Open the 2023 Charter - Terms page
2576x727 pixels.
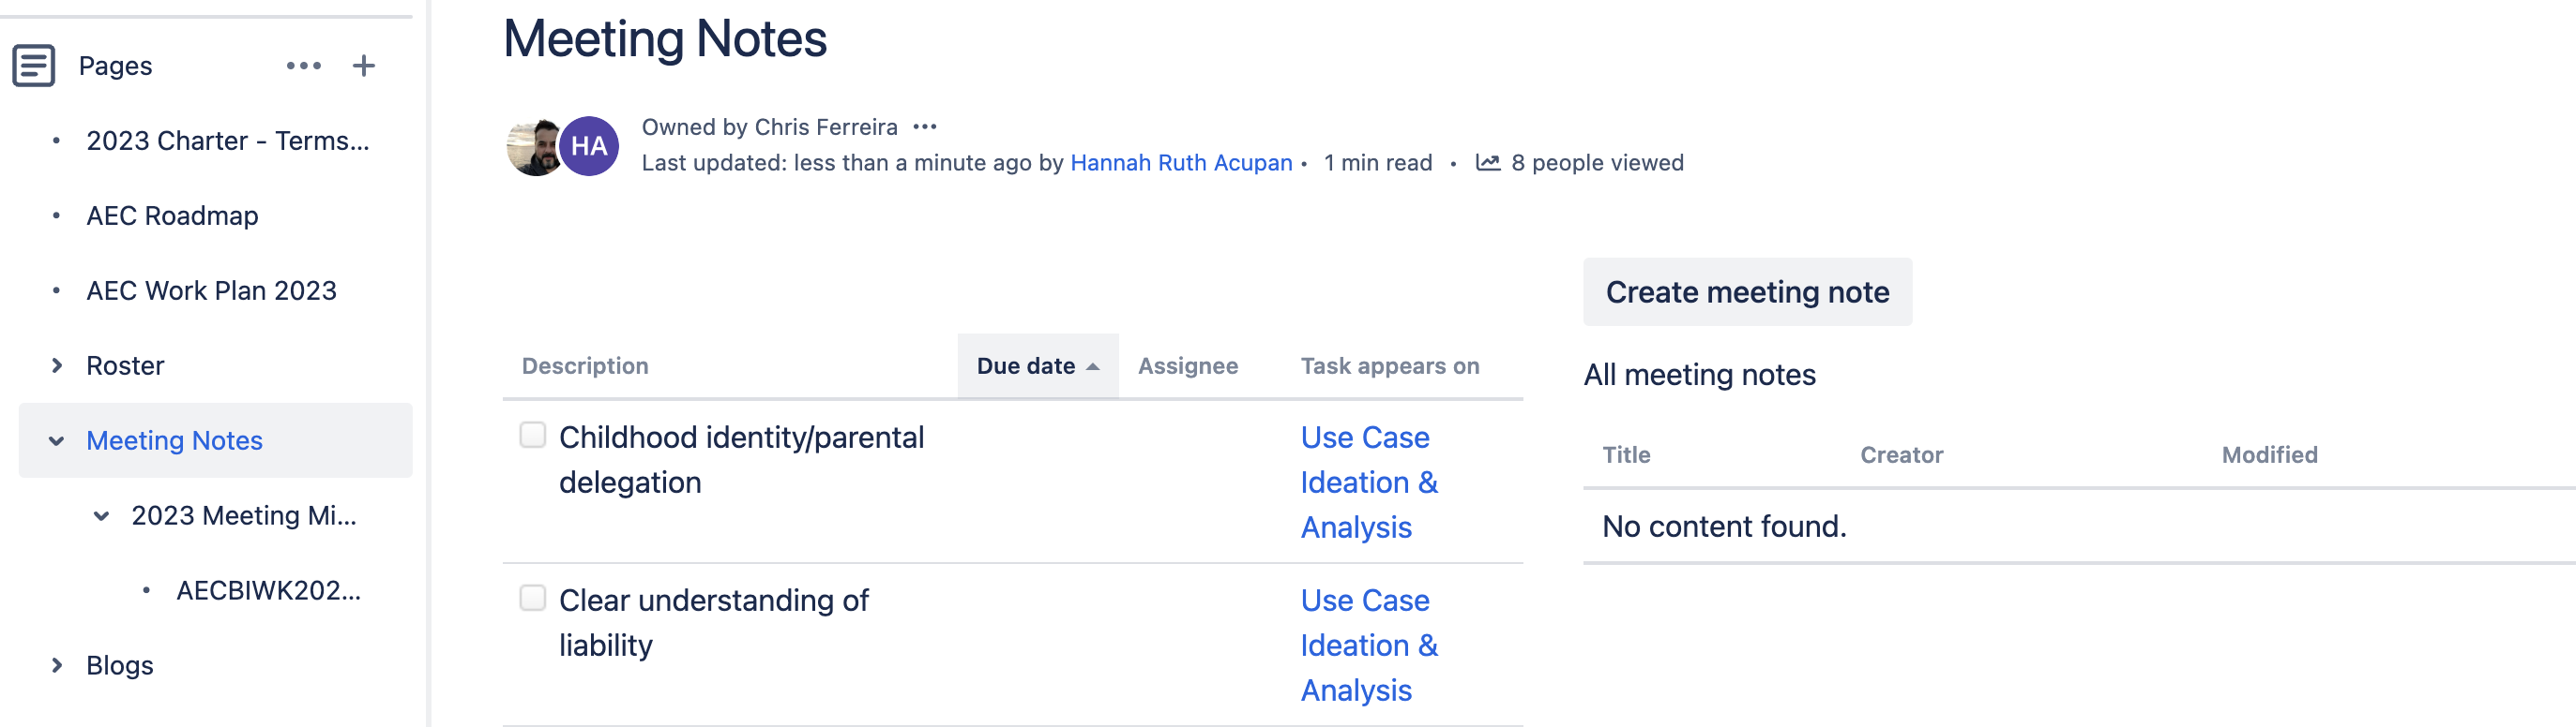pyautogui.click(x=228, y=141)
